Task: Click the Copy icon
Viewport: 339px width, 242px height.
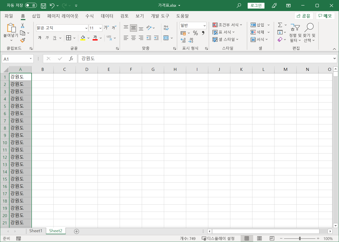Action: point(23,33)
